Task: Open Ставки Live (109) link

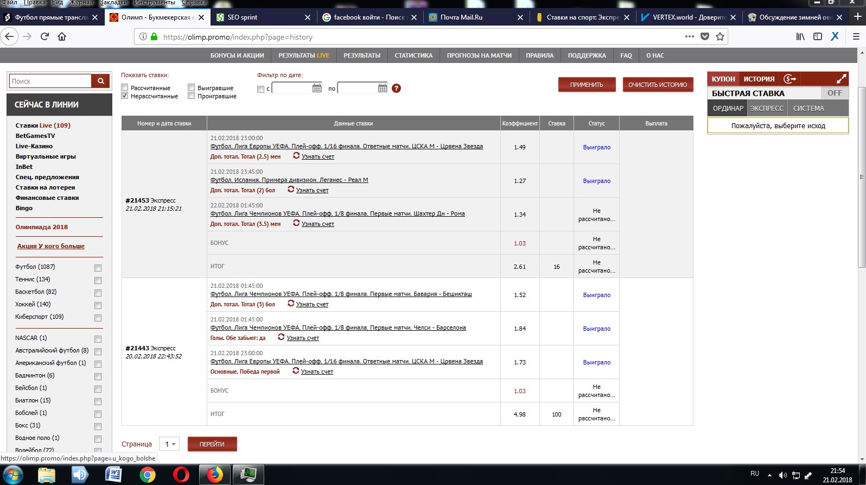Action: coord(43,125)
